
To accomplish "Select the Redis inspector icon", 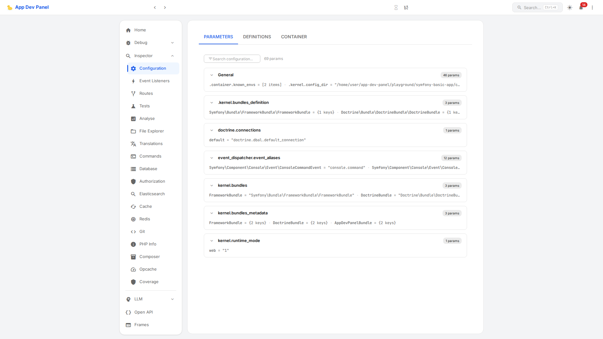I will pyautogui.click(x=133, y=219).
